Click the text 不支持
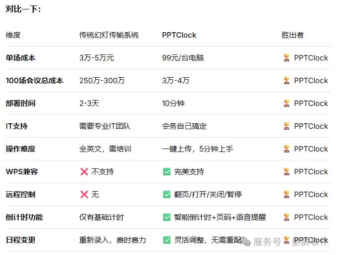This screenshot has width=339, height=255. point(103,172)
